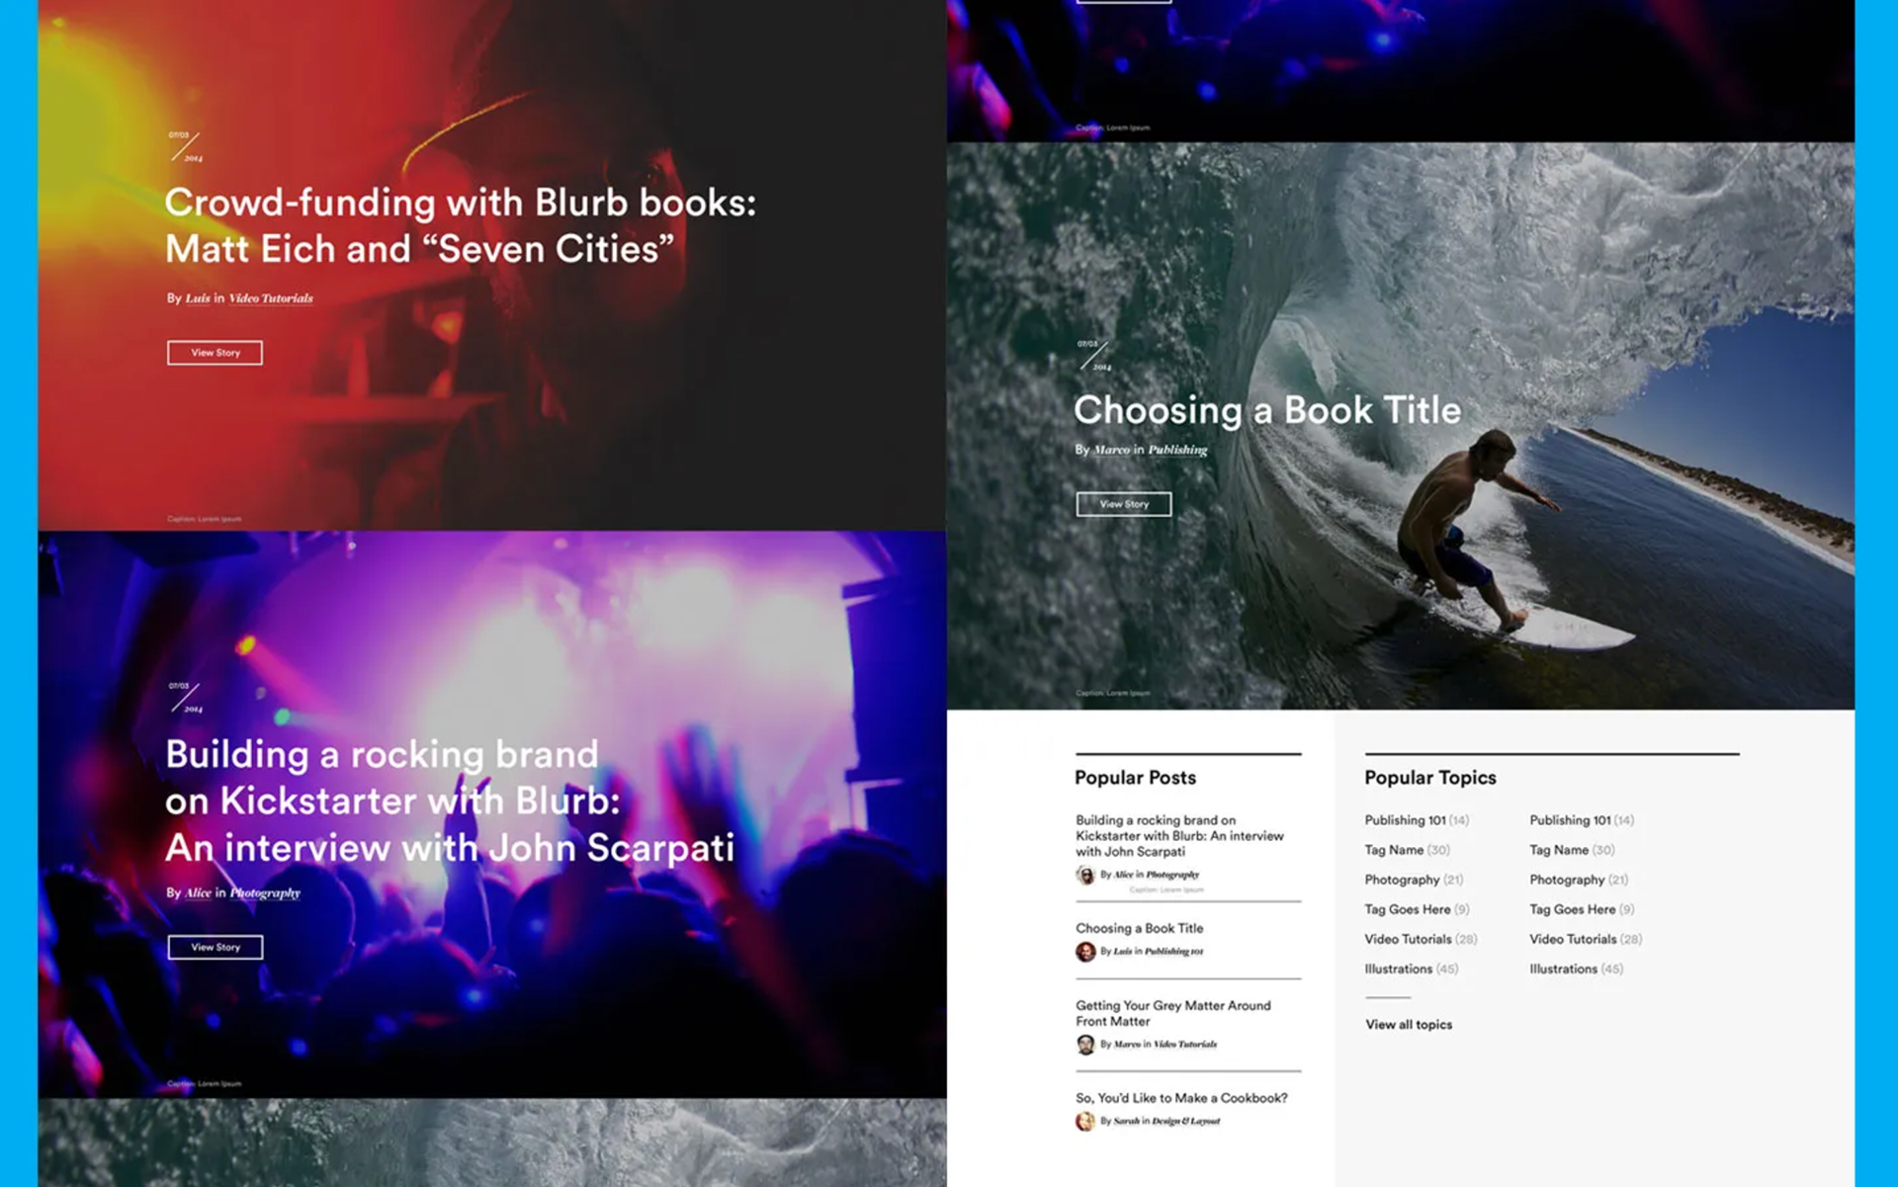1898x1187 pixels.
Task: Click the date badge above Building a rocking brand
Action: [185, 697]
